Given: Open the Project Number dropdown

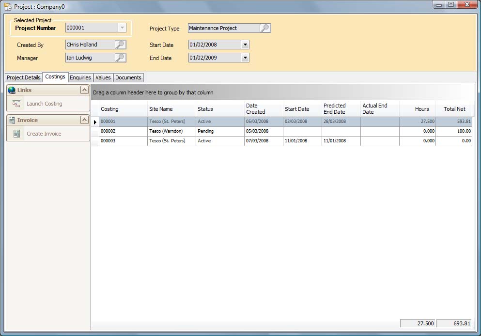Looking at the screenshot, I should click(x=122, y=28).
